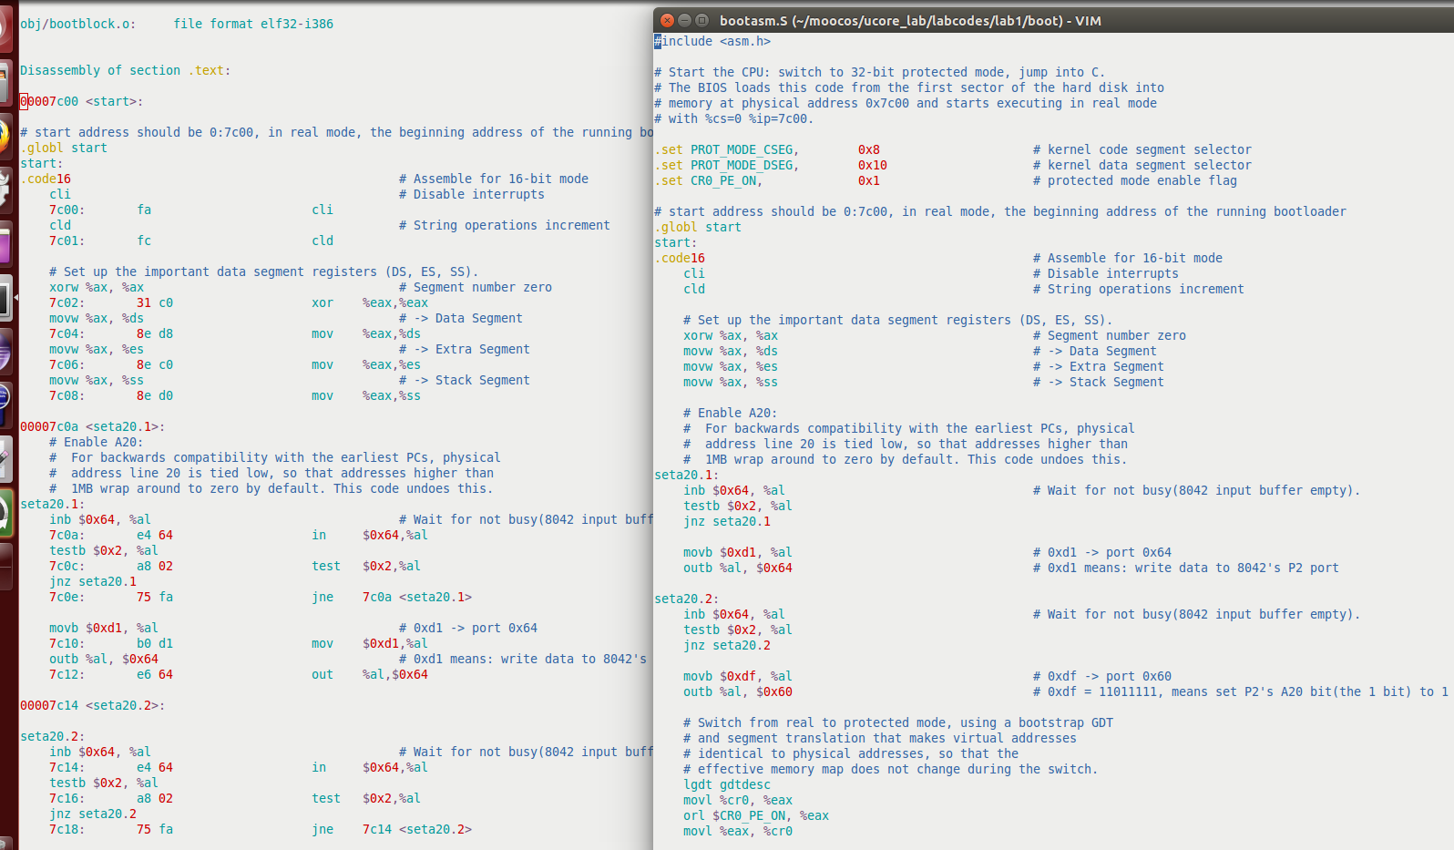Click '.set CR0_PE_ON,' line in VIM
This screenshot has height=850, width=1454.
(x=708, y=180)
